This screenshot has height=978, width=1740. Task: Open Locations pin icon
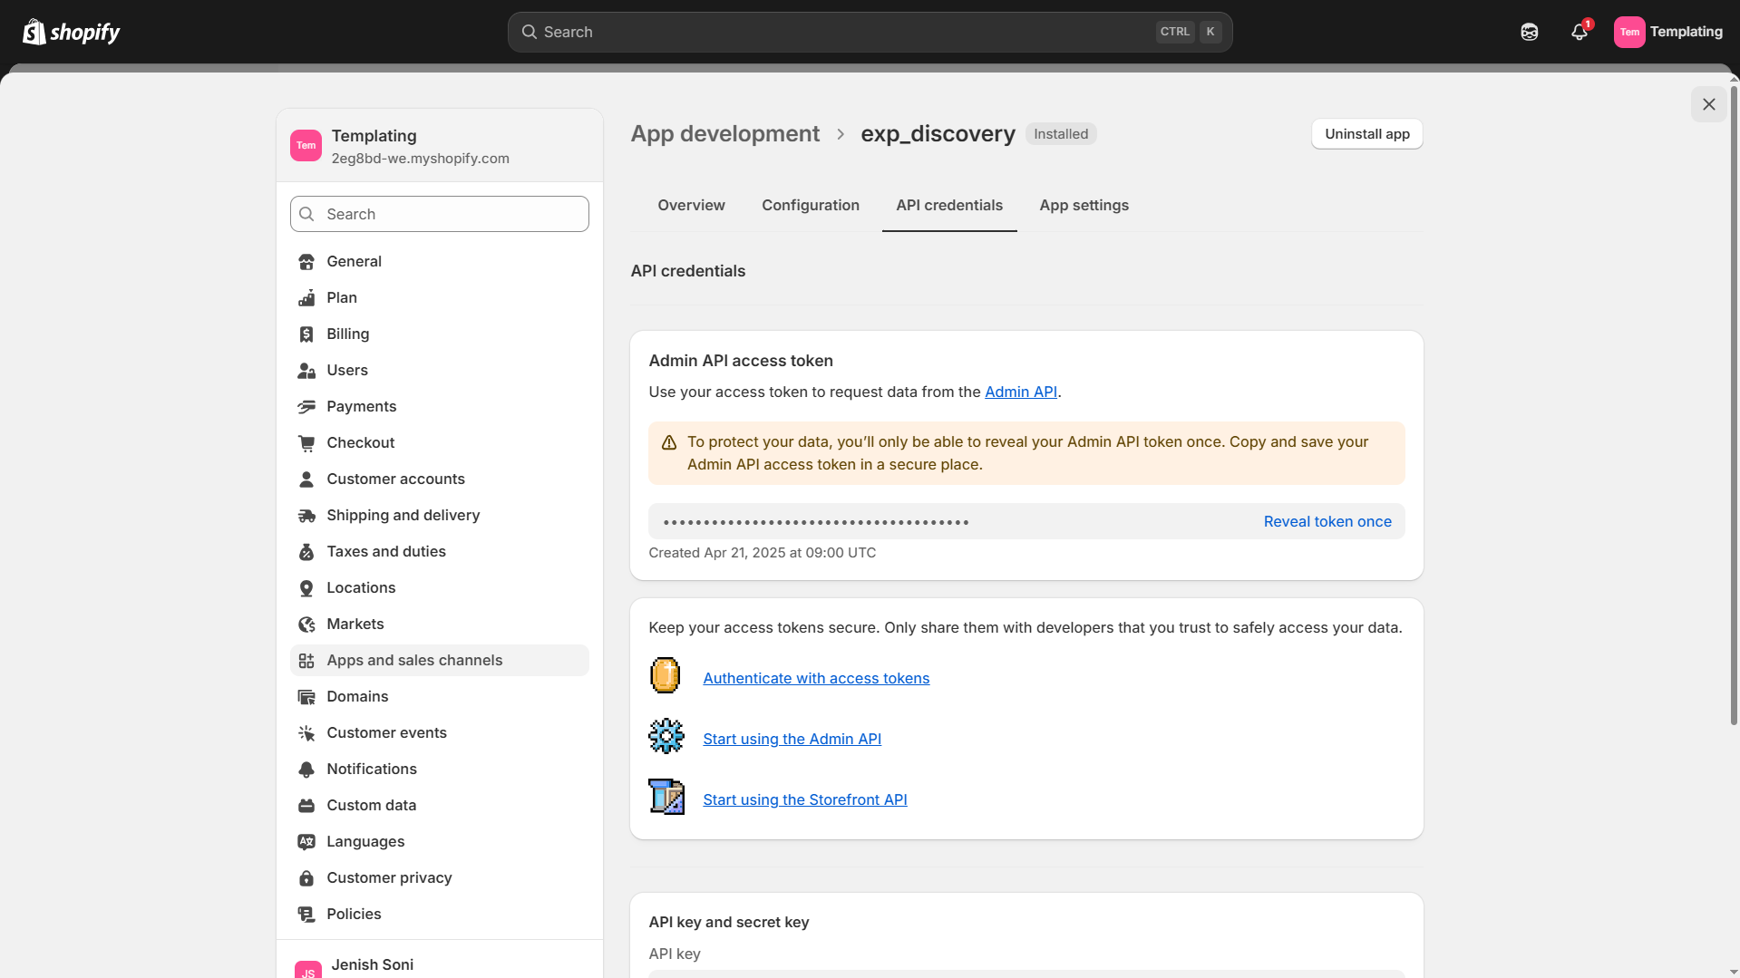click(x=306, y=588)
